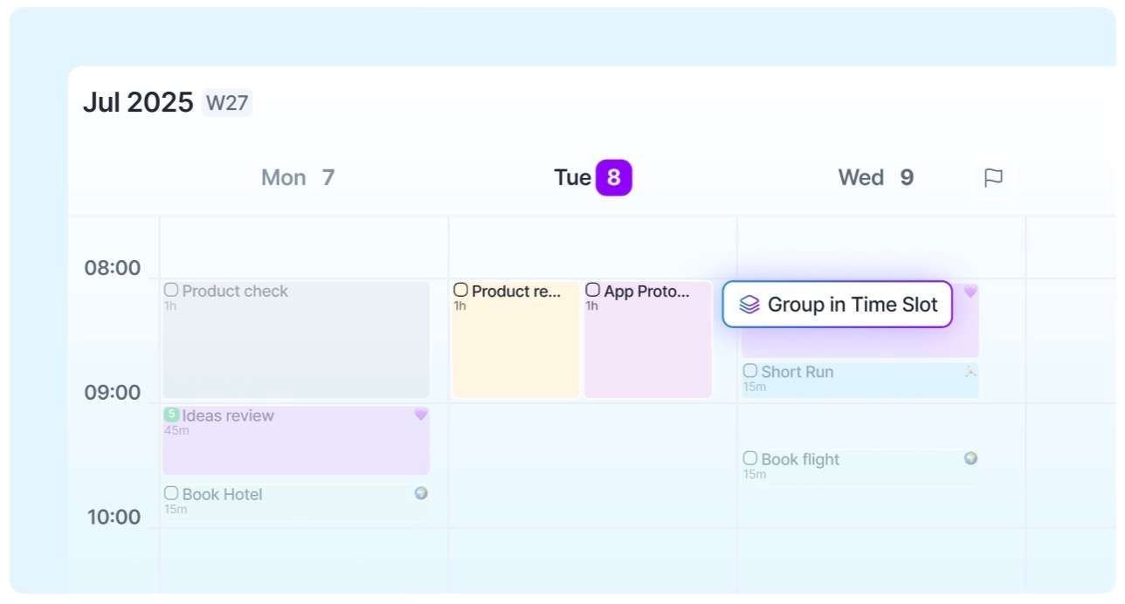Select the Group in Time Slot option

(x=837, y=305)
